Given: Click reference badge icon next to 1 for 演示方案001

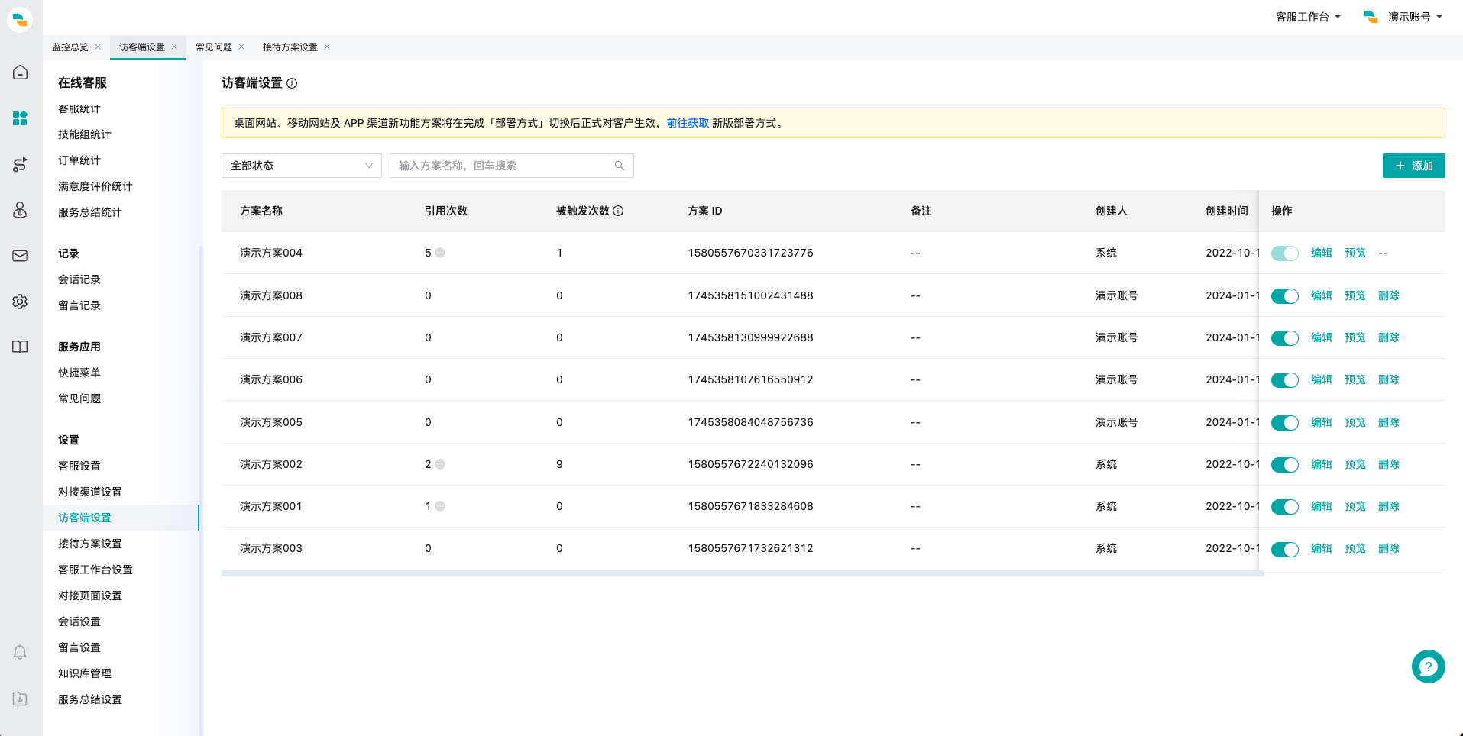Looking at the screenshot, I should point(440,506).
